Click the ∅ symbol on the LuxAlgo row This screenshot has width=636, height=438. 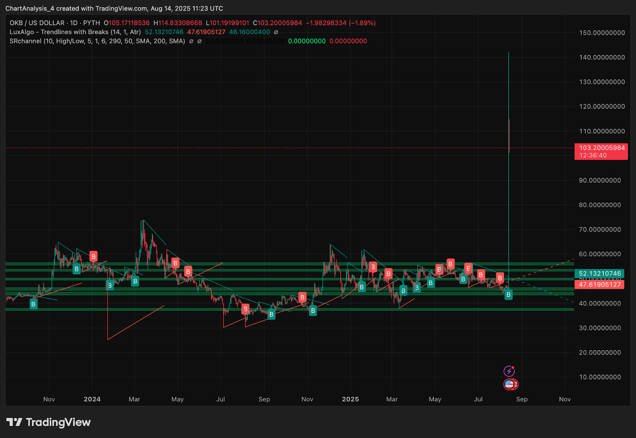[276, 32]
